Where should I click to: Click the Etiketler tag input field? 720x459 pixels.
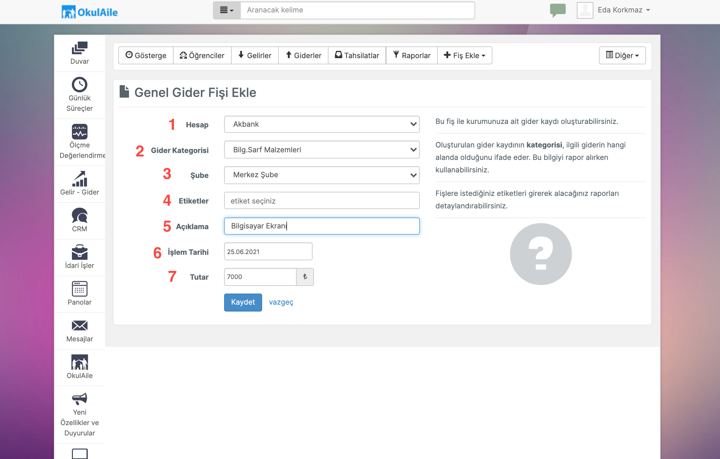click(322, 201)
